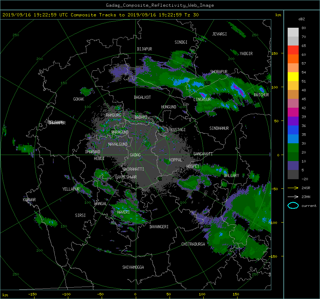Click the dBZ legend heading
This screenshot has height=299, width=320.
[302, 19]
